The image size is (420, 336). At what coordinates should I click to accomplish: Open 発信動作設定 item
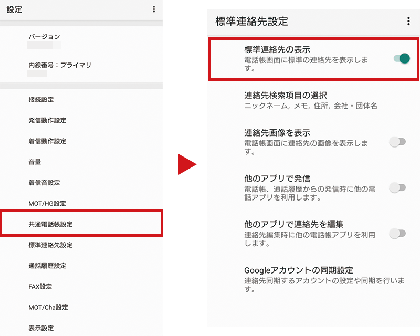[x=81, y=120]
